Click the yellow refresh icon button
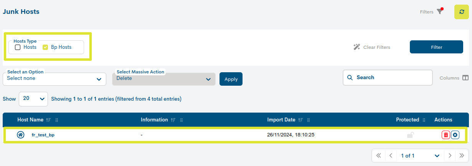This screenshot has height=166, width=472. pos(461,12)
